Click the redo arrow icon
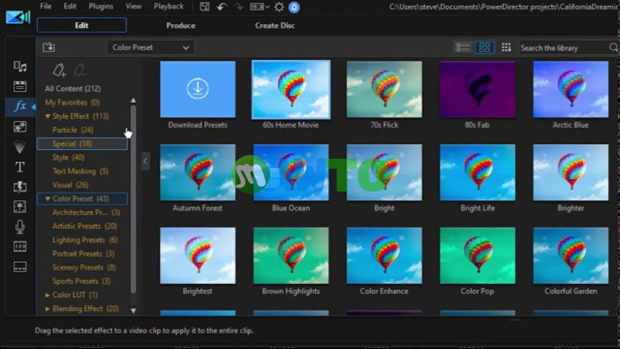Screen dimensions: 620x349 click(x=238, y=7)
